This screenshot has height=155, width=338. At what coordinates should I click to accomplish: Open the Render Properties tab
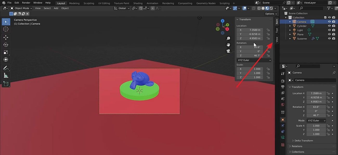(283, 81)
